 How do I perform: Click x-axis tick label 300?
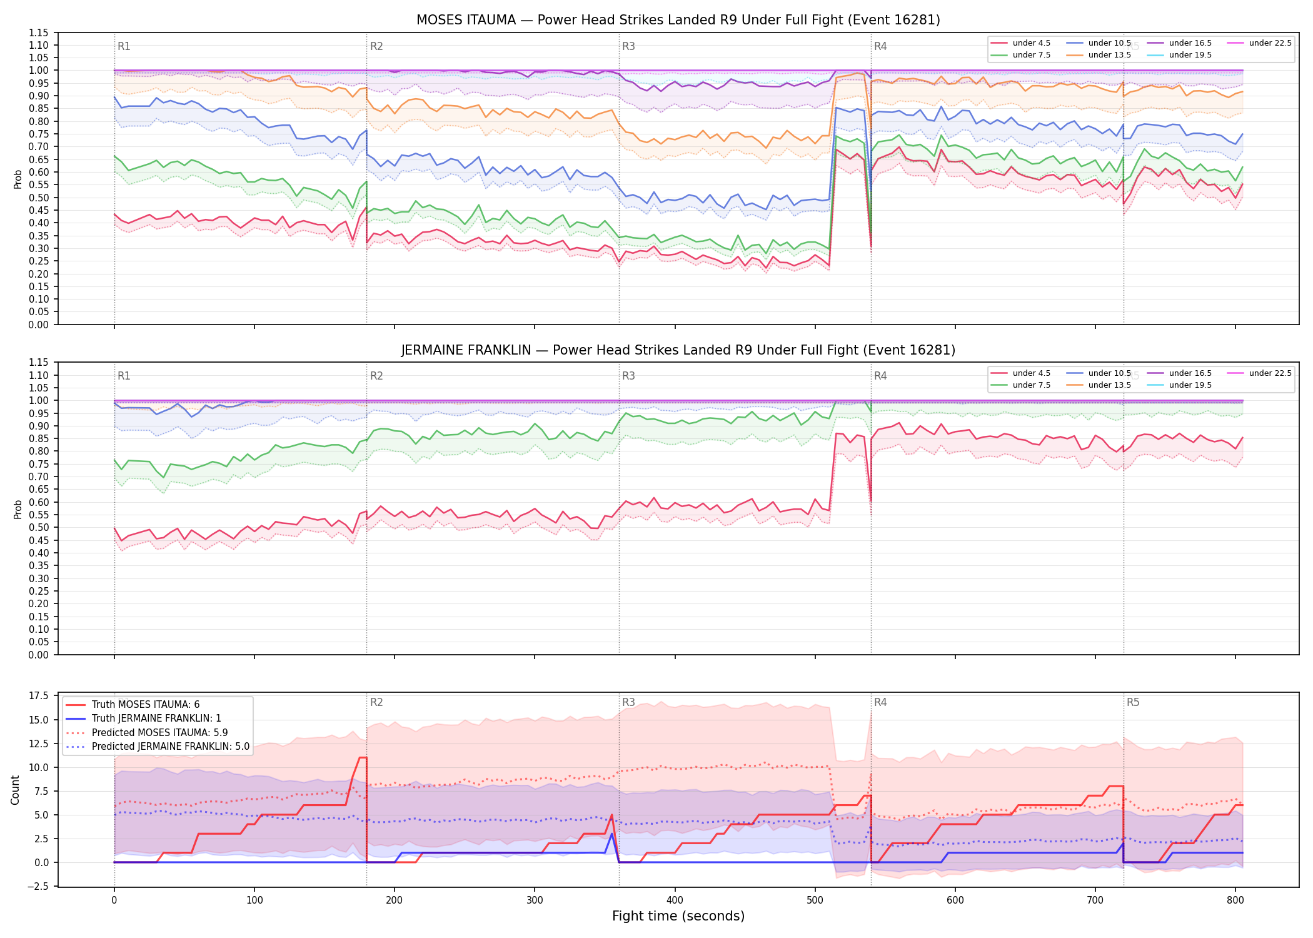tap(535, 900)
